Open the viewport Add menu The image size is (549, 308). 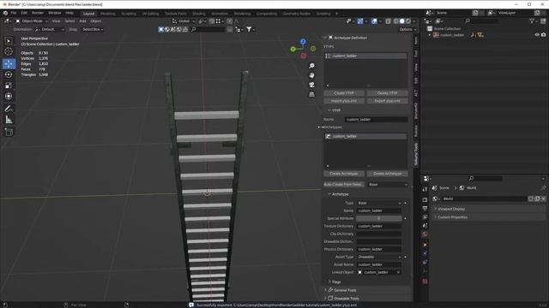point(82,21)
